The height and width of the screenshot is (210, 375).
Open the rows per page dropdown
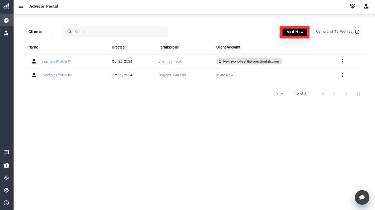(x=278, y=94)
